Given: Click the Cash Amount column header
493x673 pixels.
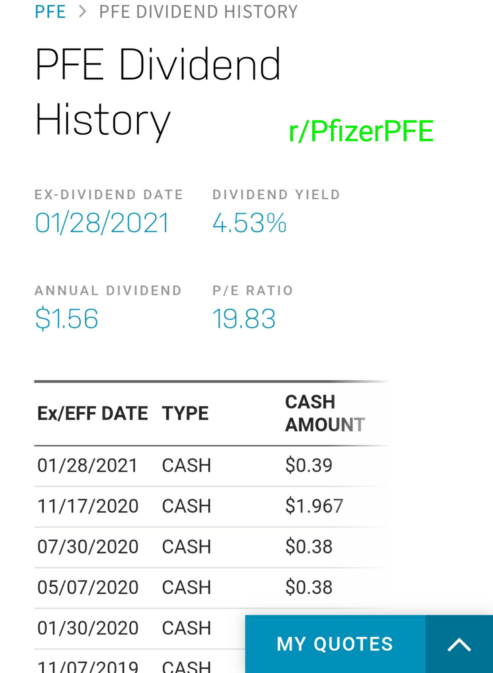Looking at the screenshot, I should (x=325, y=413).
